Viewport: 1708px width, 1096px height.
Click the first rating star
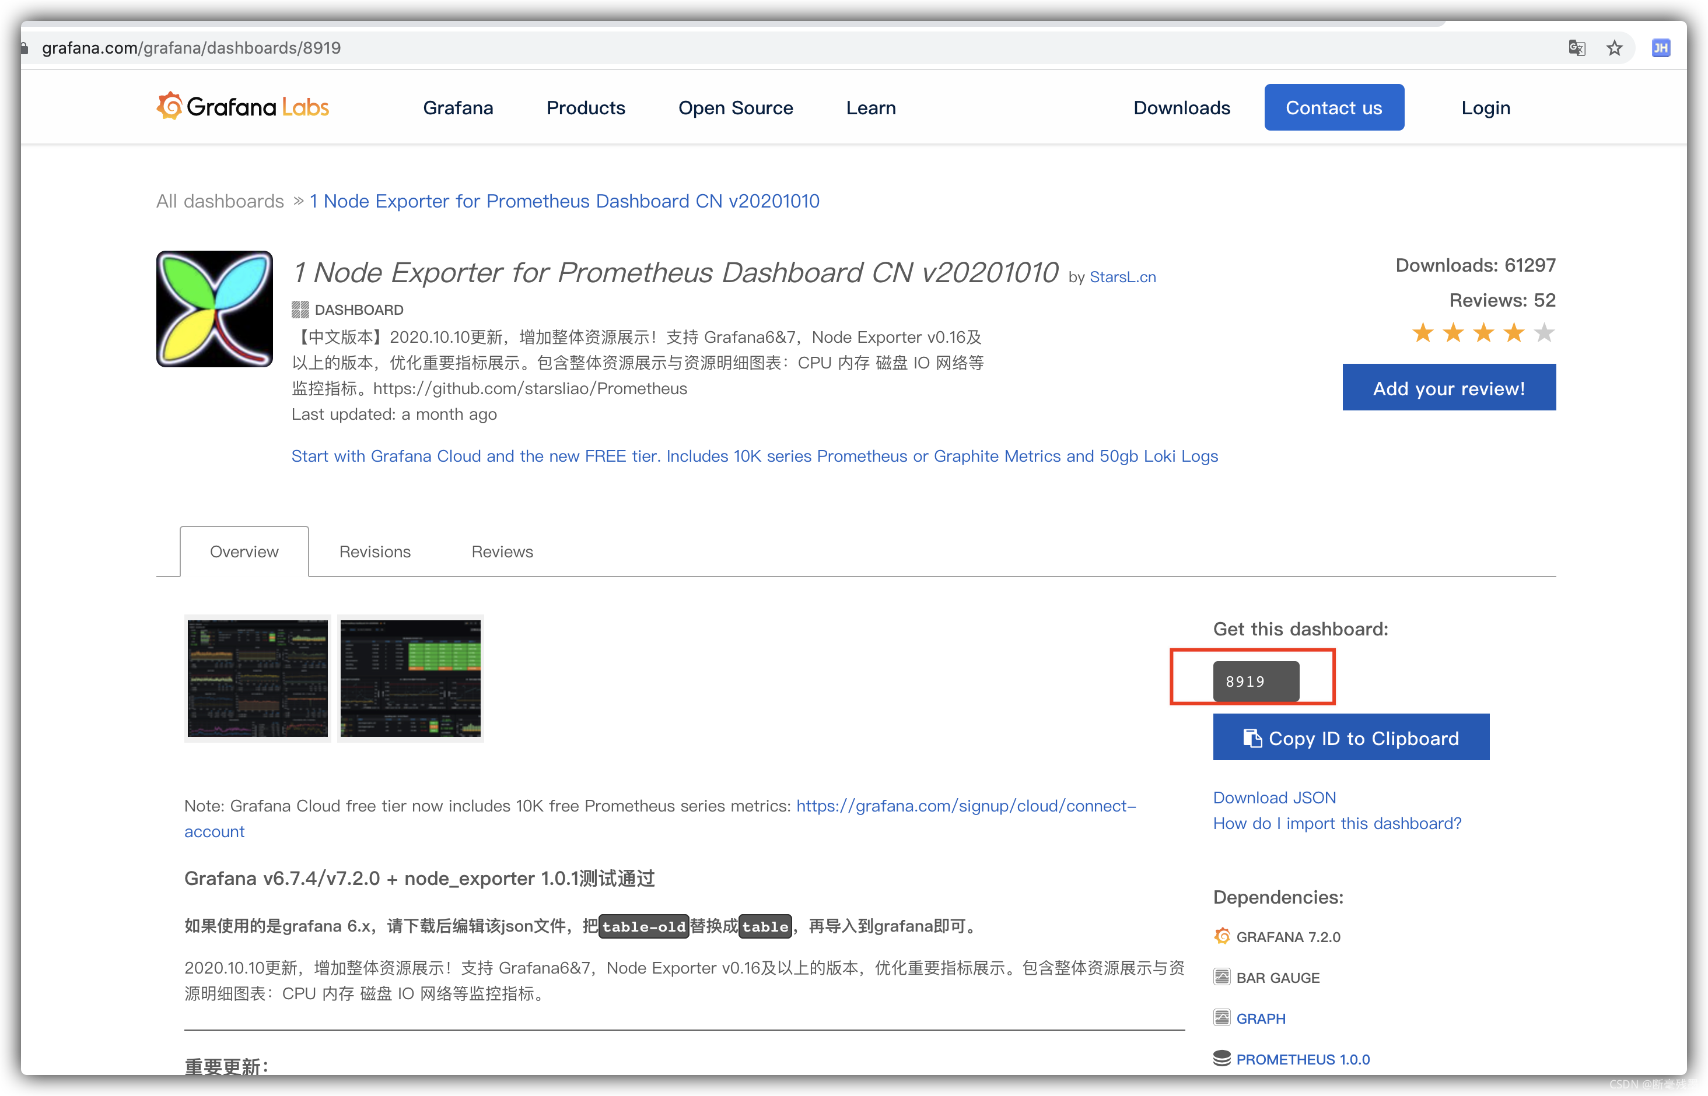coord(1423,332)
